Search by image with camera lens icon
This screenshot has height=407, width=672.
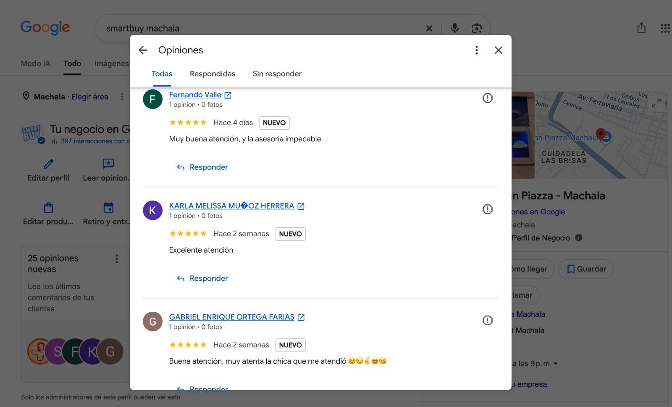point(477,28)
